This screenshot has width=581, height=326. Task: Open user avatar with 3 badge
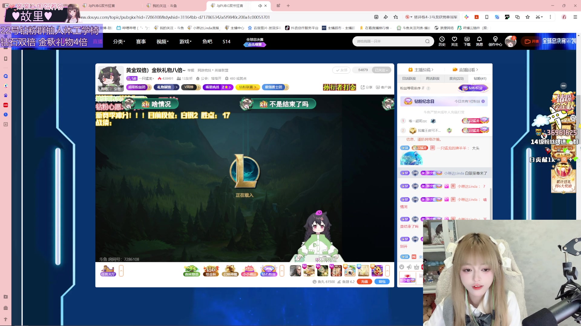pyautogui.click(x=510, y=41)
